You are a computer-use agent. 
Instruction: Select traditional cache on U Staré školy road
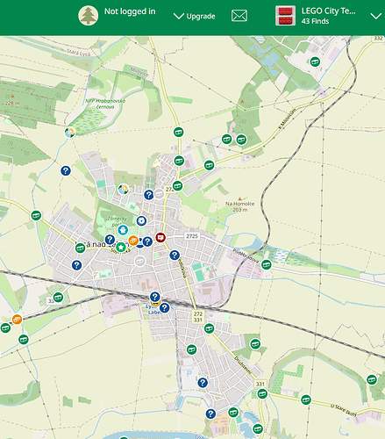click(x=306, y=399)
